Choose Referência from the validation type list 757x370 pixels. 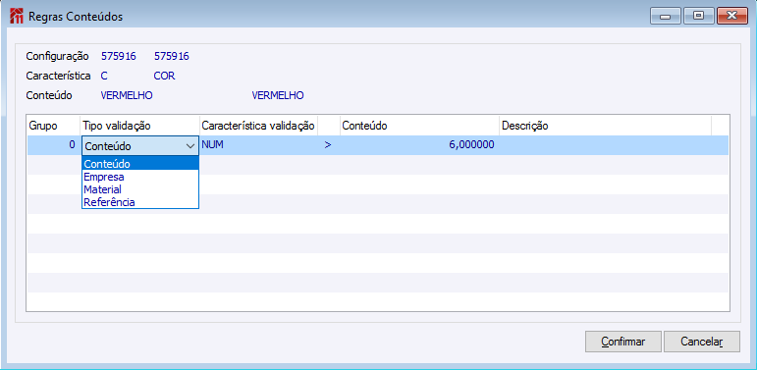coord(140,202)
